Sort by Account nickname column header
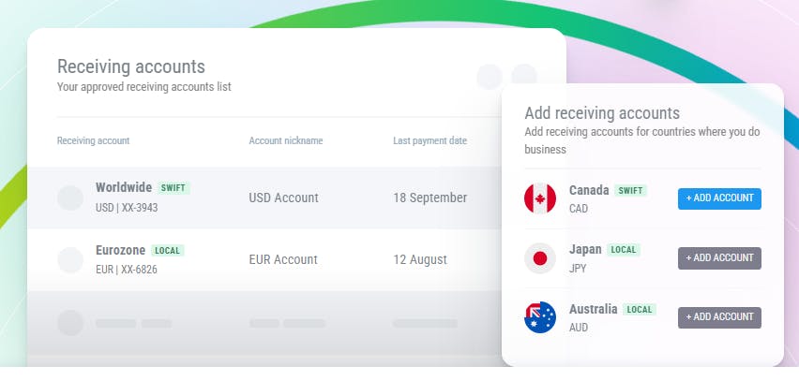Screen dimensions: 799x381 [x=285, y=141]
